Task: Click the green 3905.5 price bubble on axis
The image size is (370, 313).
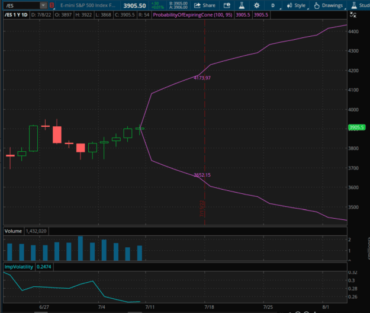Action: coord(356,127)
